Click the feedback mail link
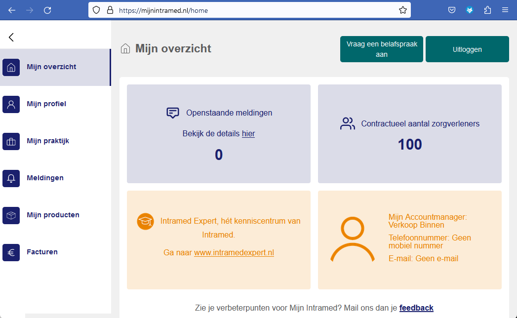The width and height of the screenshot is (517, 318). [416, 308]
